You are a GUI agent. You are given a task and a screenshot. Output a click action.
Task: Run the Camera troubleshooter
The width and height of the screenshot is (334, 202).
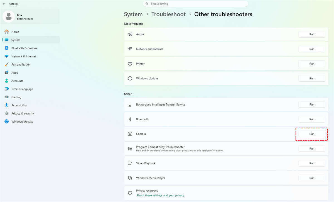(312, 134)
